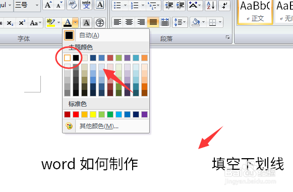Align text to the left
This screenshot has width=293, height=192.
click(x=118, y=22)
